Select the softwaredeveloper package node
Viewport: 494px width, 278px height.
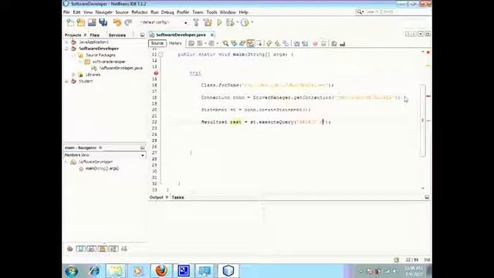click(109, 62)
